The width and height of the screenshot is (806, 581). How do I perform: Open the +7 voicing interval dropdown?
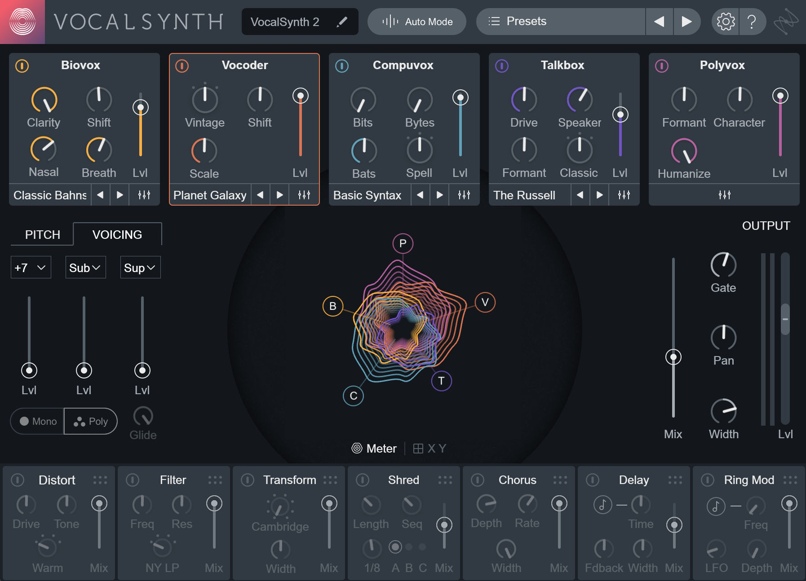(31, 268)
